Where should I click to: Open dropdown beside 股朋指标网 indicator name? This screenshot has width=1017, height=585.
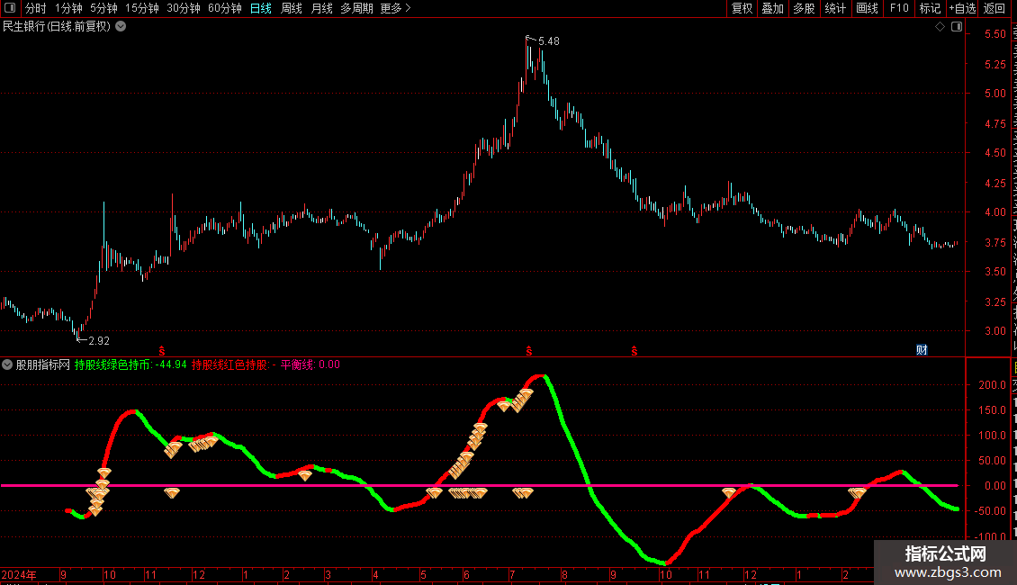point(7,364)
